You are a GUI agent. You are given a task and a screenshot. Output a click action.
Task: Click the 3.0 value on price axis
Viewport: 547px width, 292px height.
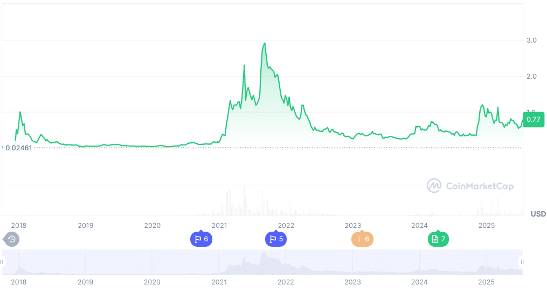531,40
